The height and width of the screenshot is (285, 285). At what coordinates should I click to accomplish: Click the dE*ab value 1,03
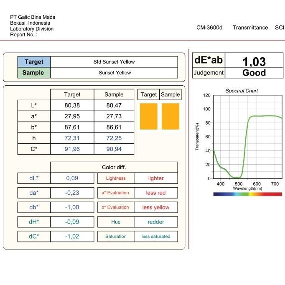point(254,61)
